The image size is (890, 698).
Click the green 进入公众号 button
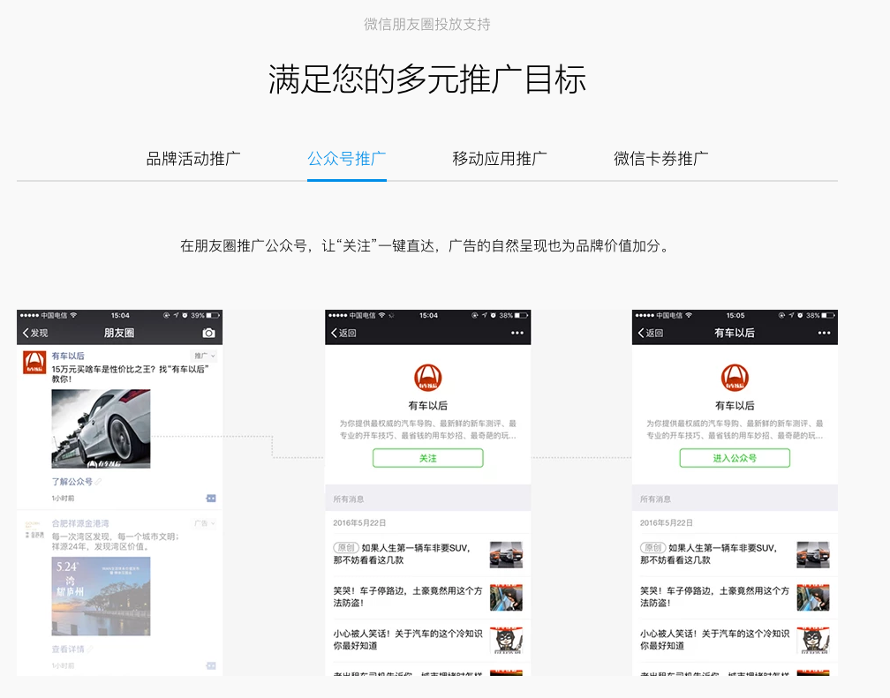[x=735, y=458]
